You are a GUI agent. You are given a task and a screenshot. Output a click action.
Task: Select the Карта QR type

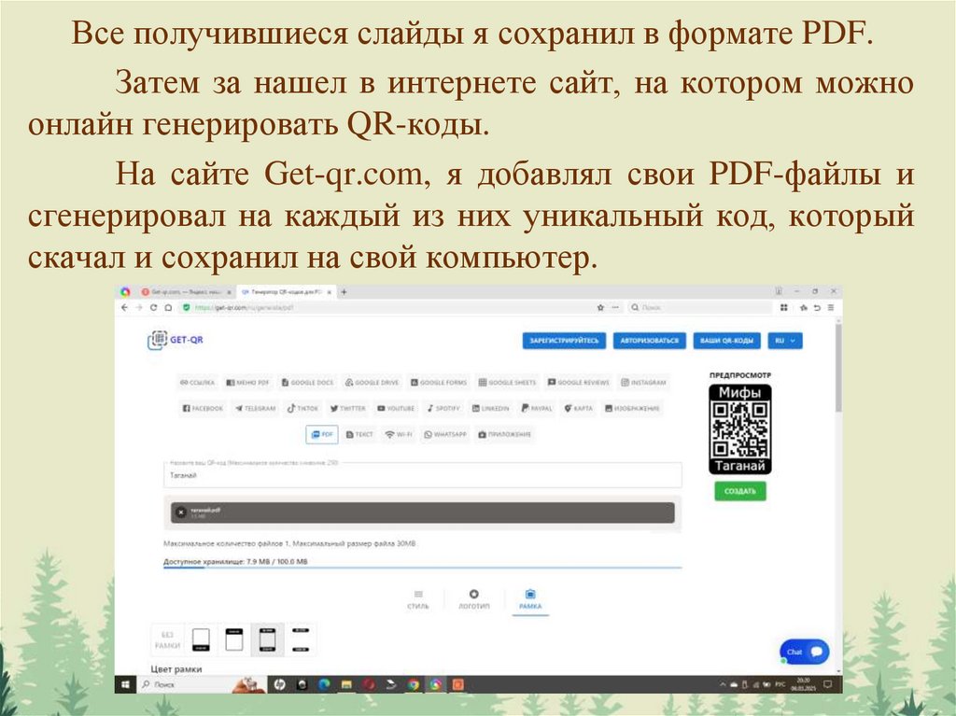click(x=578, y=409)
